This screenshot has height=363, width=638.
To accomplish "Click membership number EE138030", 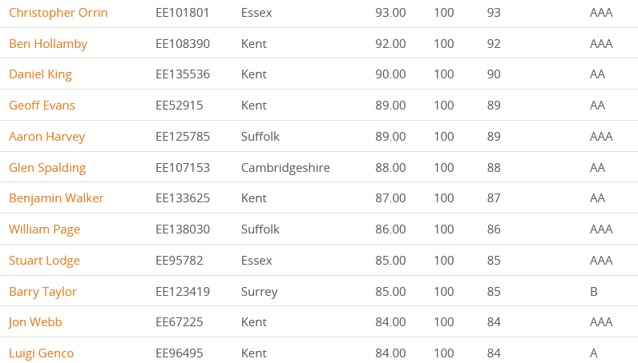I will (182, 229).
